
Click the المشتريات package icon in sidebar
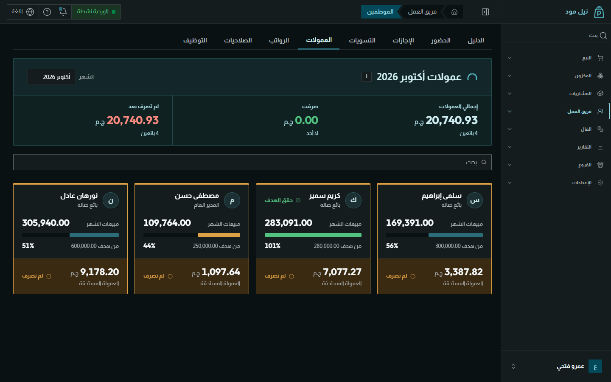tap(600, 93)
